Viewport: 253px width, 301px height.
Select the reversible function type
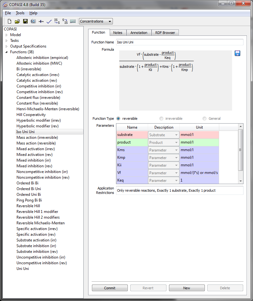[119, 118]
